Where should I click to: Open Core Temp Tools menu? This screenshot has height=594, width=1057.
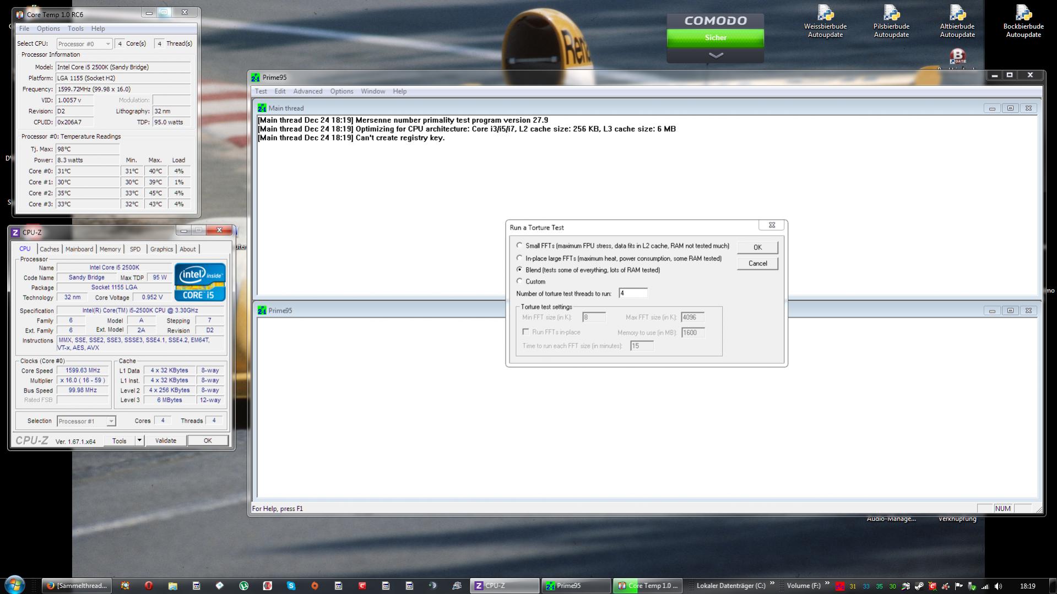[75, 29]
